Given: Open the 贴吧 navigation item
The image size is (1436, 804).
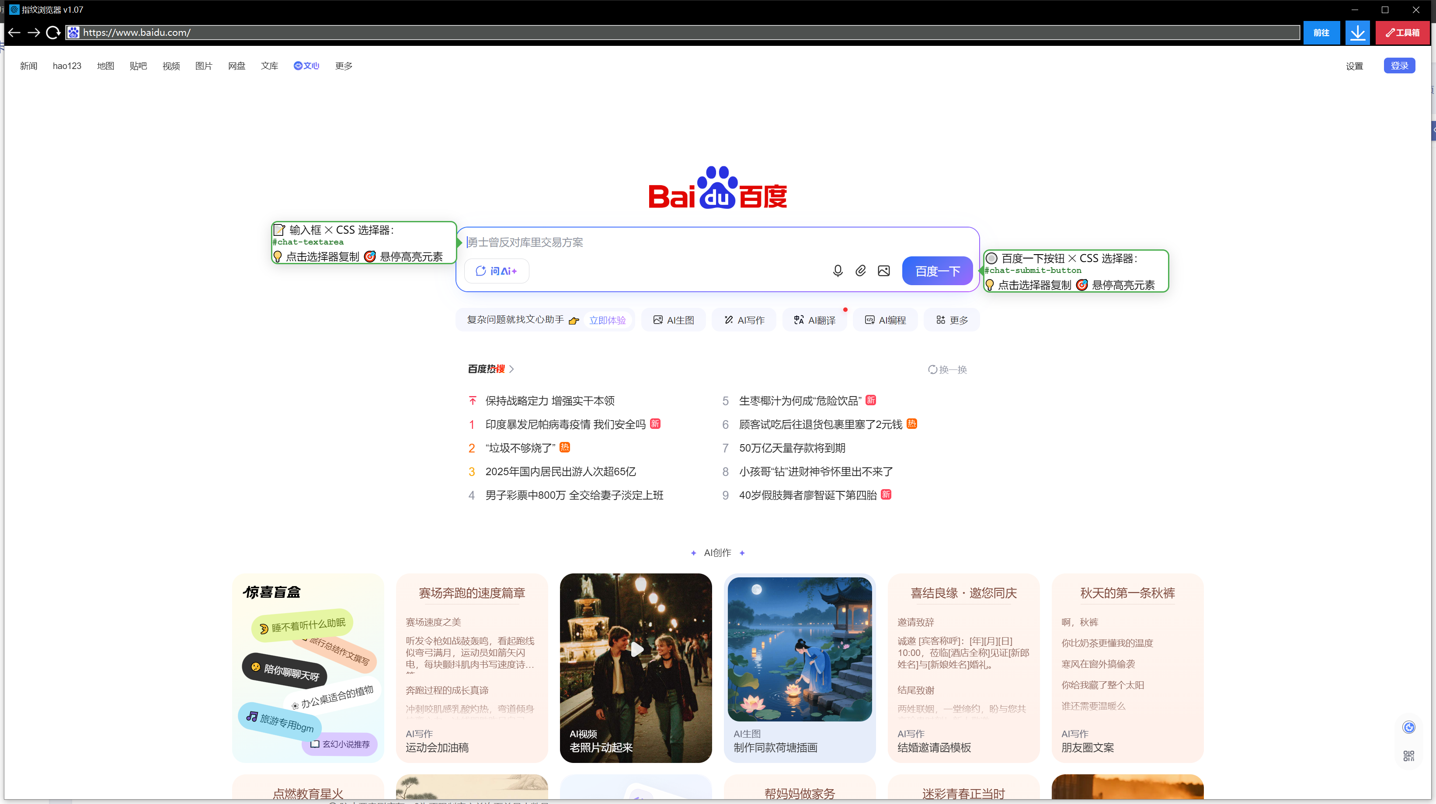Looking at the screenshot, I should point(138,66).
